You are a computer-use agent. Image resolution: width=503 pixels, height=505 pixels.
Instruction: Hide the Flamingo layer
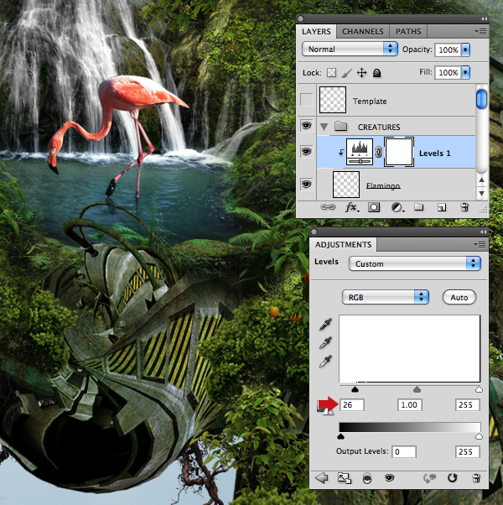coord(306,185)
